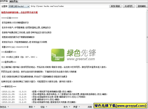Select the 天使之战(baidu) combo box
The height and width of the screenshot is (109, 148).
click(x=19, y=6)
